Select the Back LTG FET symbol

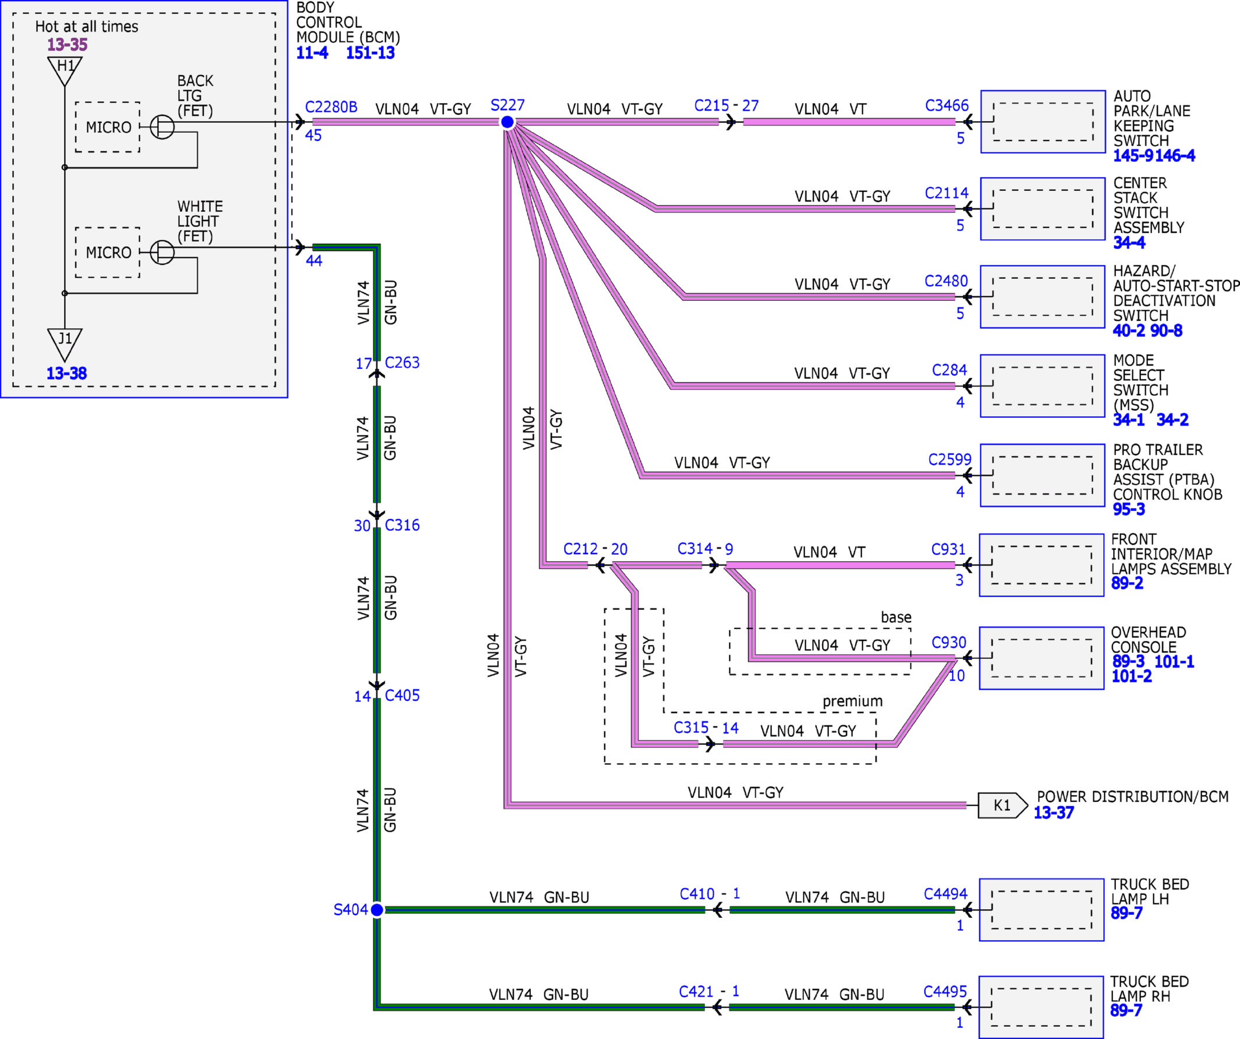(x=162, y=127)
